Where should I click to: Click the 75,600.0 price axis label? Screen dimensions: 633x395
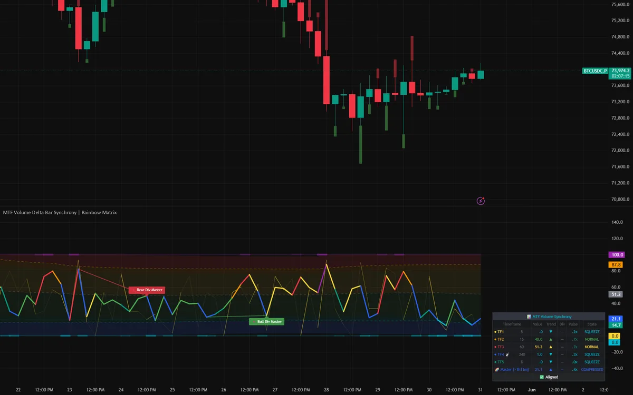pyautogui.click(x=620, y=4)
